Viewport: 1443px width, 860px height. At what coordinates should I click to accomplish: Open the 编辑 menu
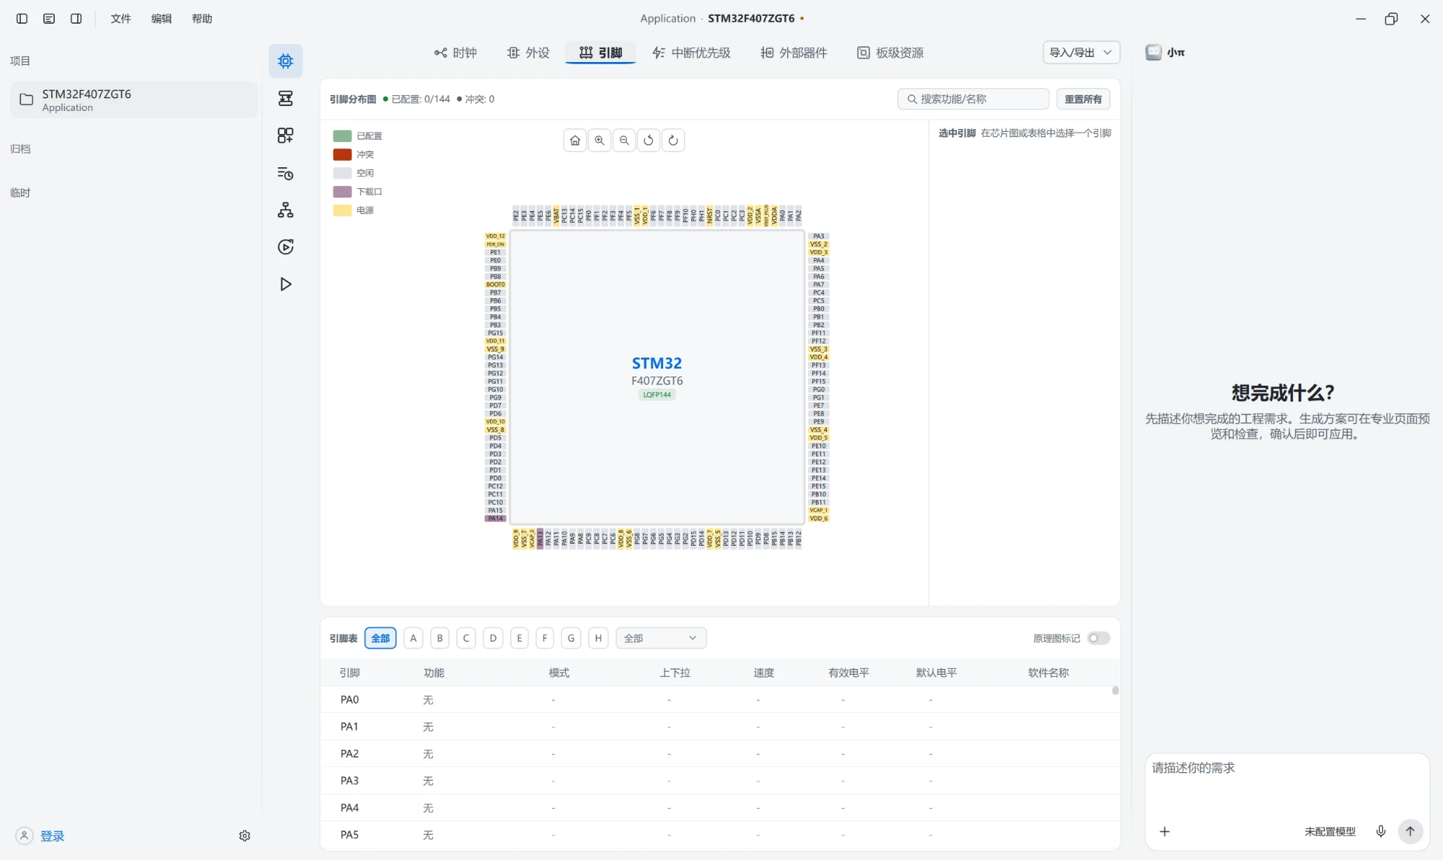coord(161,19)
